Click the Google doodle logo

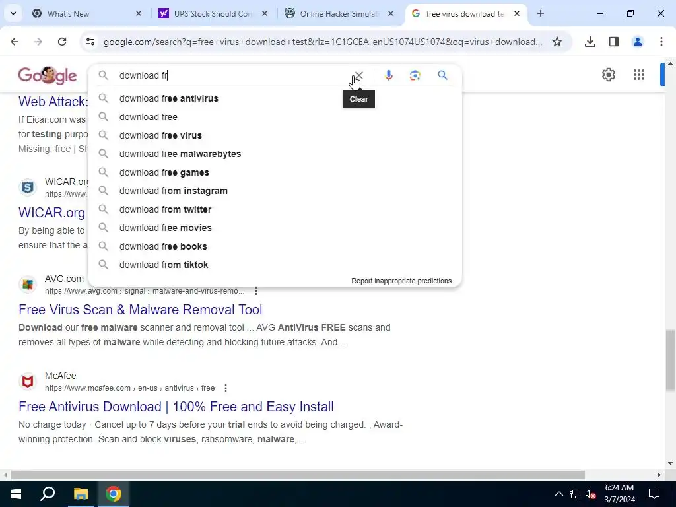pyautogui.click(x=48, y=75)
